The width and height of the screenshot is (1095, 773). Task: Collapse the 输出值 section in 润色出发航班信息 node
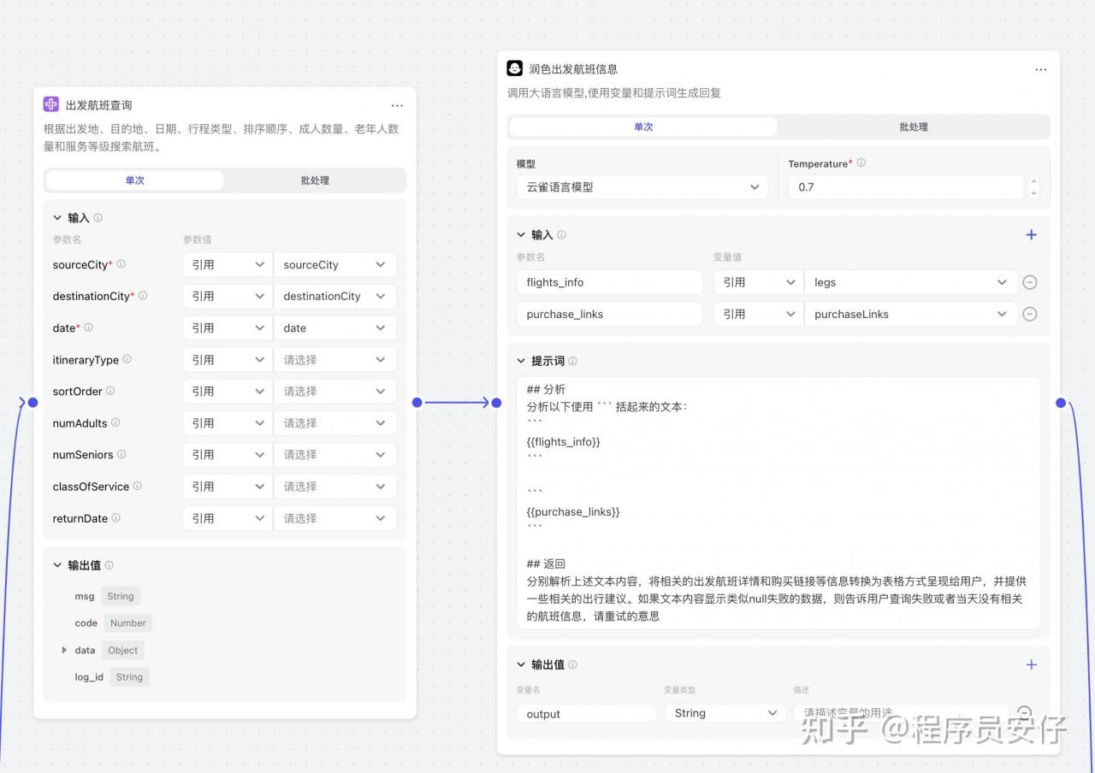[x=521, y=664]
